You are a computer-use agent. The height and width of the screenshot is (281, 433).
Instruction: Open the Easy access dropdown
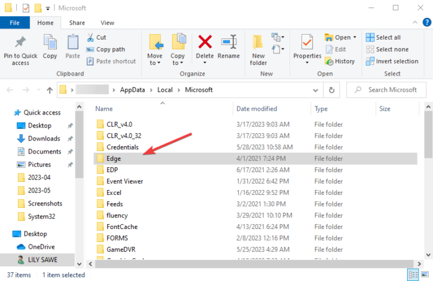click(x=278, y=50)
